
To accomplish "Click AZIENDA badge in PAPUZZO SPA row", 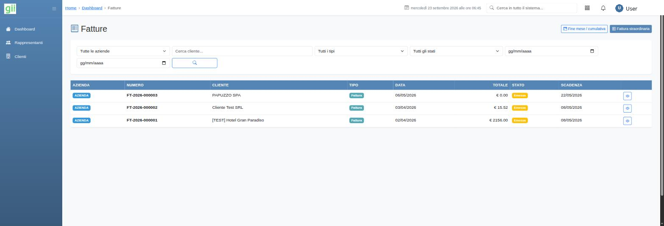I will tap(82, 96).
